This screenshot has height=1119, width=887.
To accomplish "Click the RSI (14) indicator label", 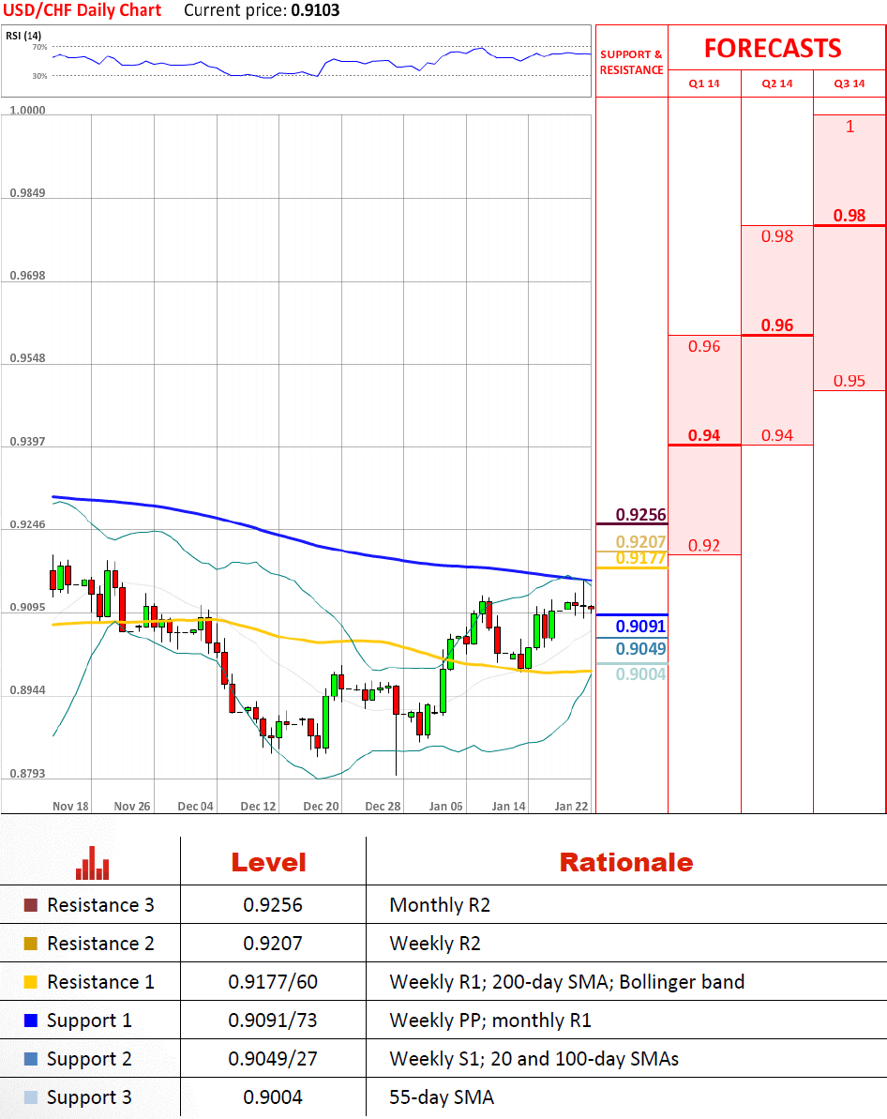I will point(23,36).
